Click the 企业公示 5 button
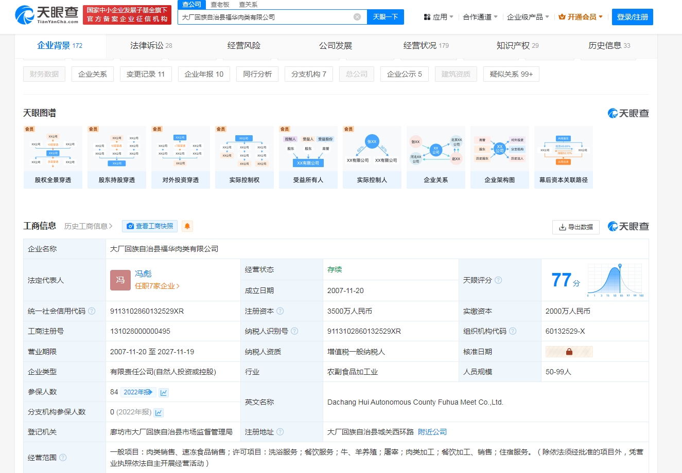The width and height of the screenshot is (682, 473). (405, 74)
